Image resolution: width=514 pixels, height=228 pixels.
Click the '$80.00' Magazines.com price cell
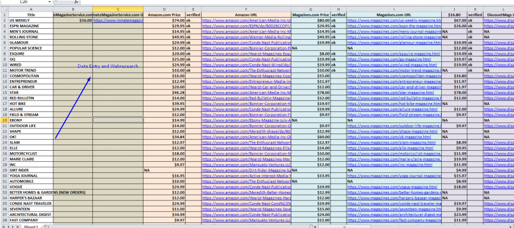[x=311, y=21]
